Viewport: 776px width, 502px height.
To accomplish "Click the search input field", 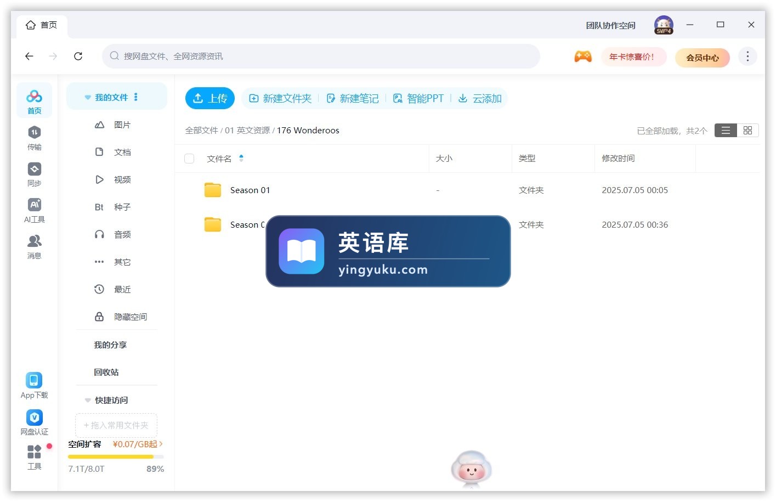I will [321, 57].
